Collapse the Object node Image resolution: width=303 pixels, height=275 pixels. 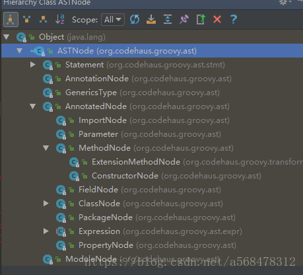pyautogui.click(x=7, y=37)
